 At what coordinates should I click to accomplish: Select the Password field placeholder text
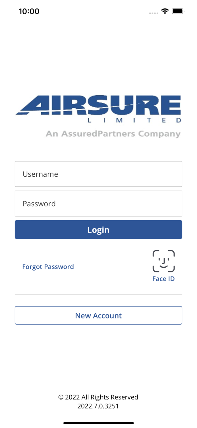[39, 203]
